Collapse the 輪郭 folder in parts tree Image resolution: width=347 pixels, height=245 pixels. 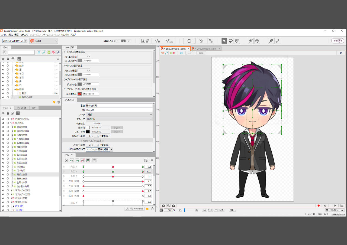15,89
